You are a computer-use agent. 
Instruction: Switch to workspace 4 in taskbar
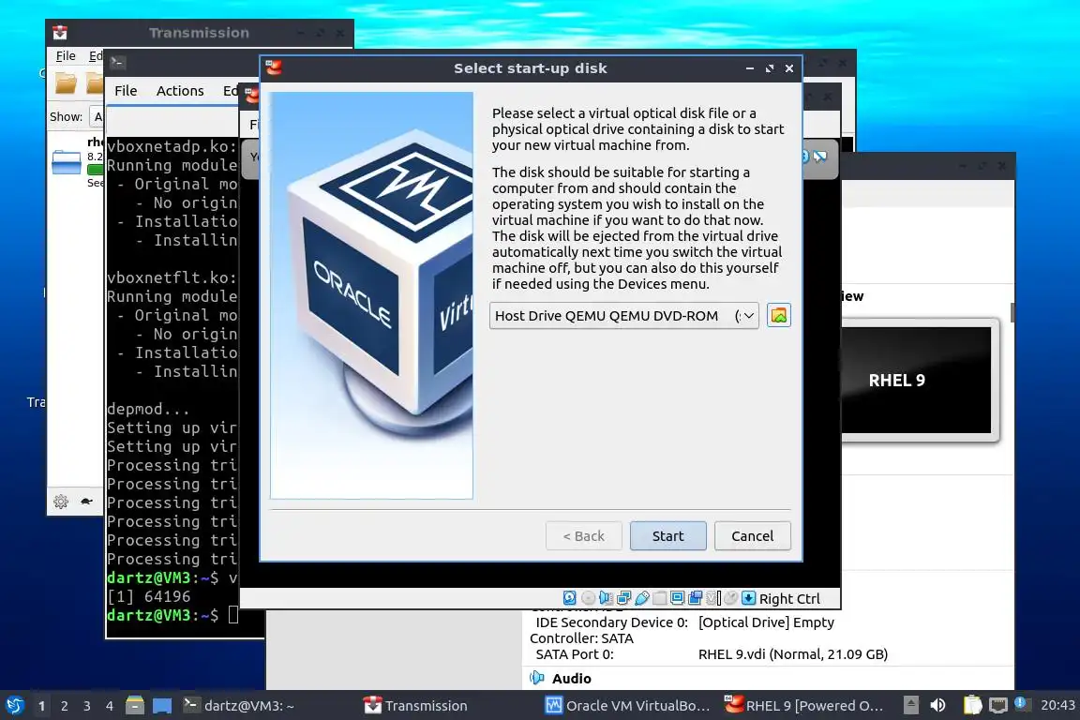tap(110, 706)
